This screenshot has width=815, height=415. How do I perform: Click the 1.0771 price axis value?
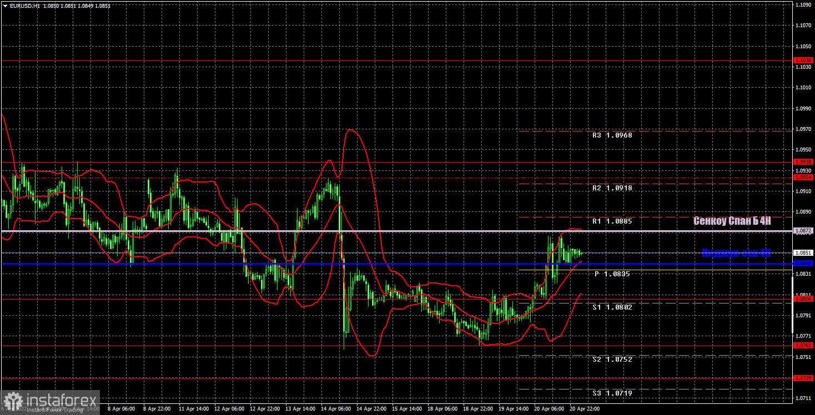click(x=803, y=336)
